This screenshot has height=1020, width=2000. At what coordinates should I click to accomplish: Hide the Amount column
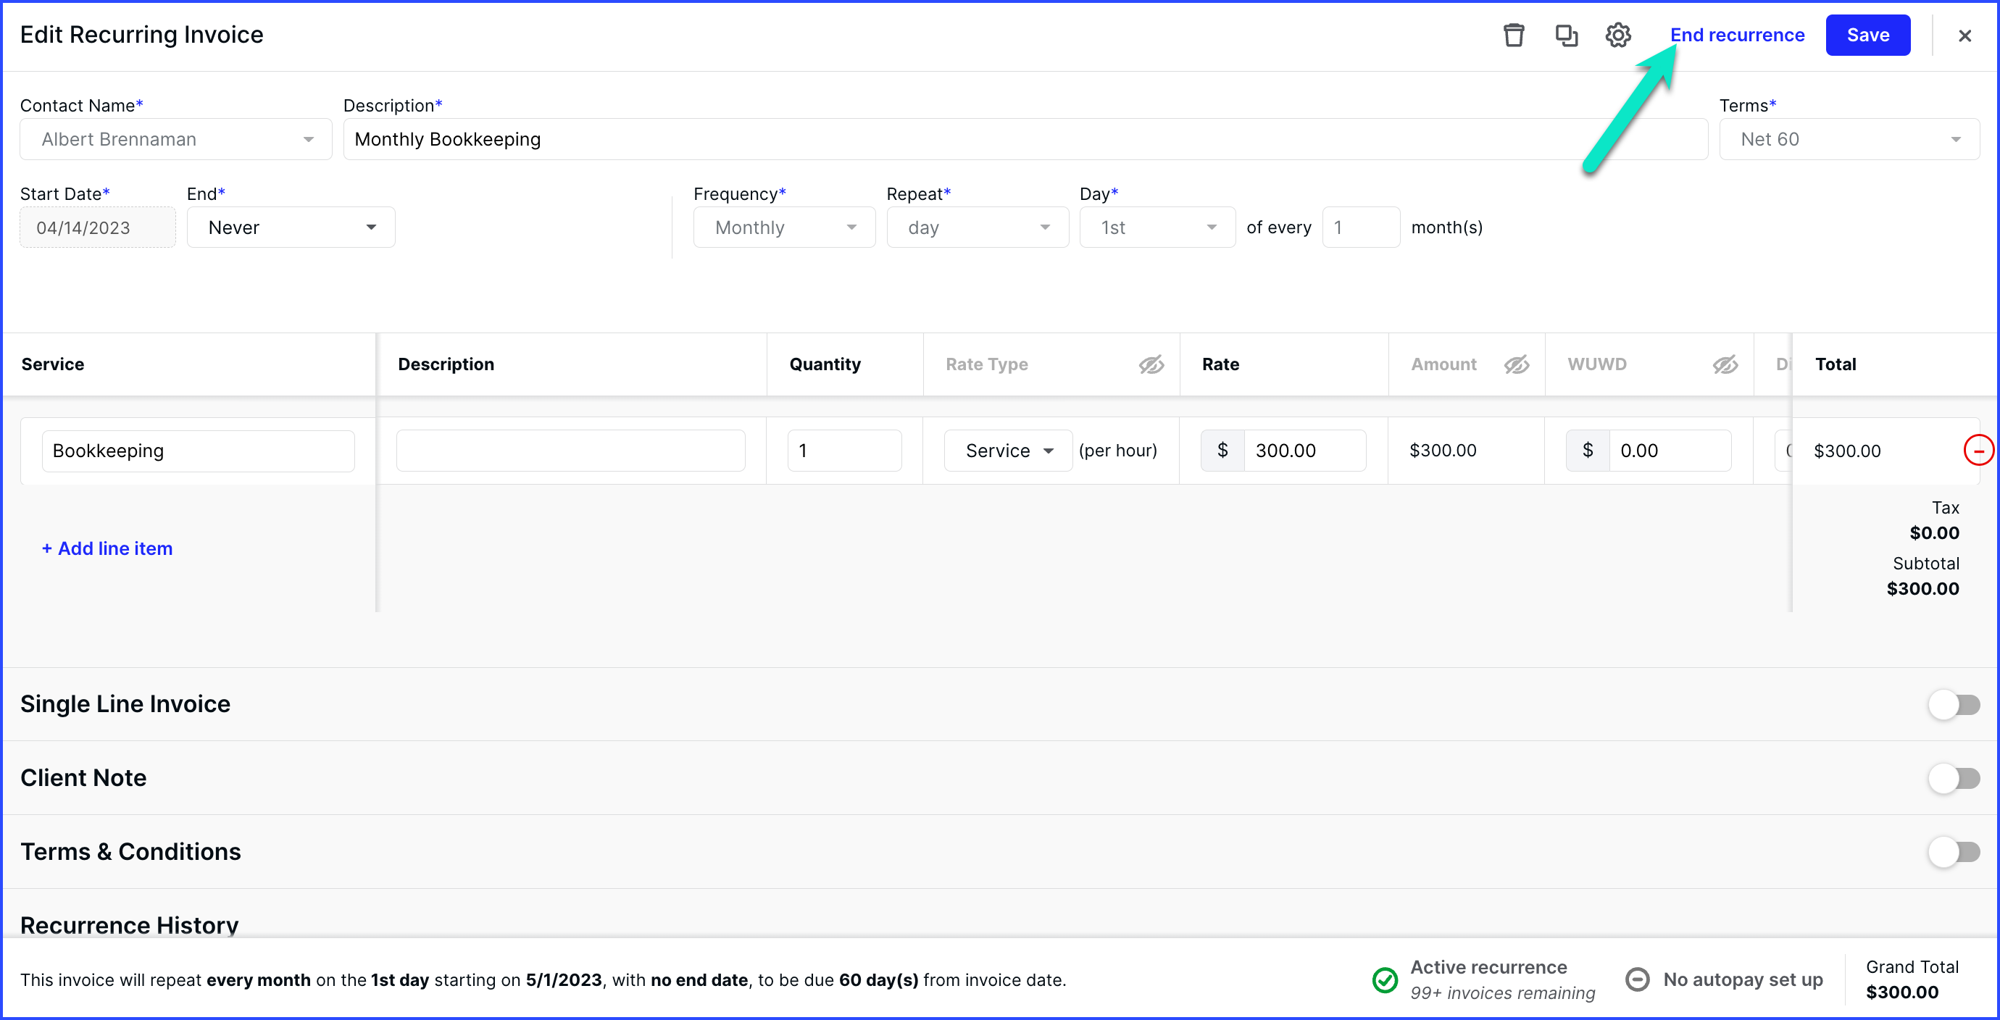coord(1516,364)
